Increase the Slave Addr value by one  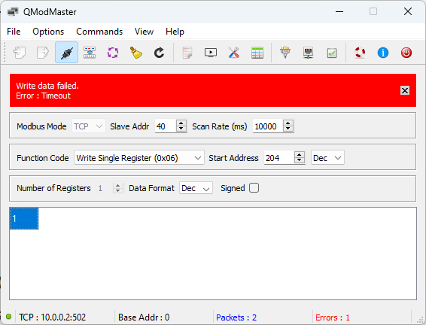tap(181, 123)
